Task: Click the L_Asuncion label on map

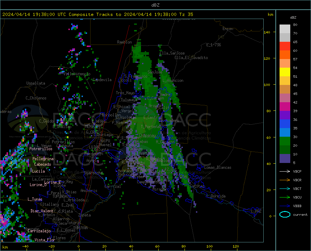Action: click(173, 80)
